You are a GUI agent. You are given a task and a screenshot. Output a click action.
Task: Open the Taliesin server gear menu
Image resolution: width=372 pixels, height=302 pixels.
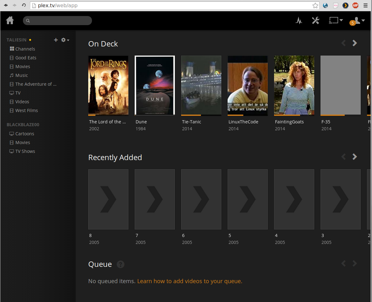[65, 40]
